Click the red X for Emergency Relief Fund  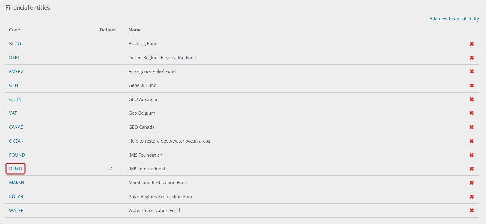tap(472, 72)
